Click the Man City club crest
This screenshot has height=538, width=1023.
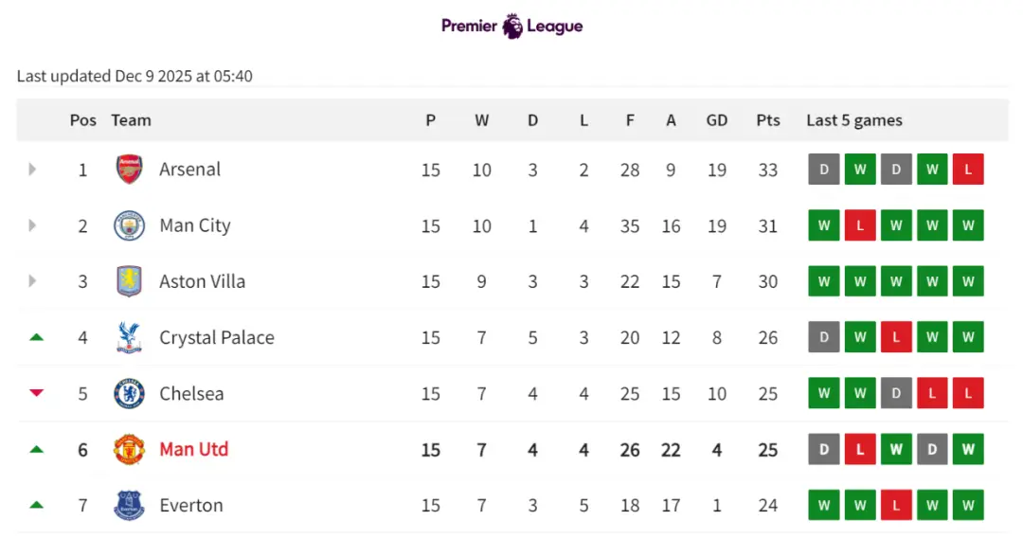tap(130, 225)
